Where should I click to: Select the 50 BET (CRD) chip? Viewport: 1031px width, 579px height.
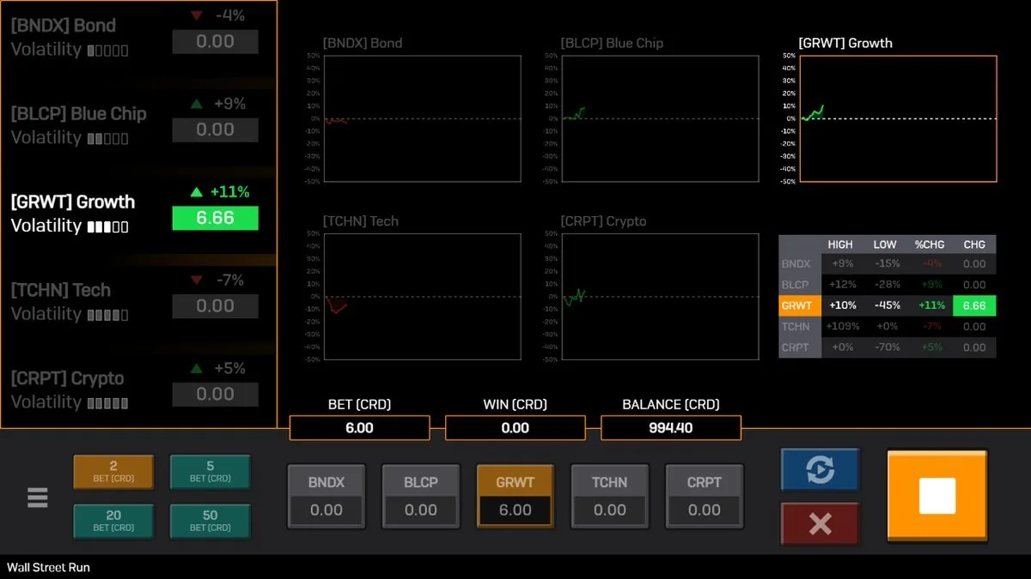click(x=210, y=521)
